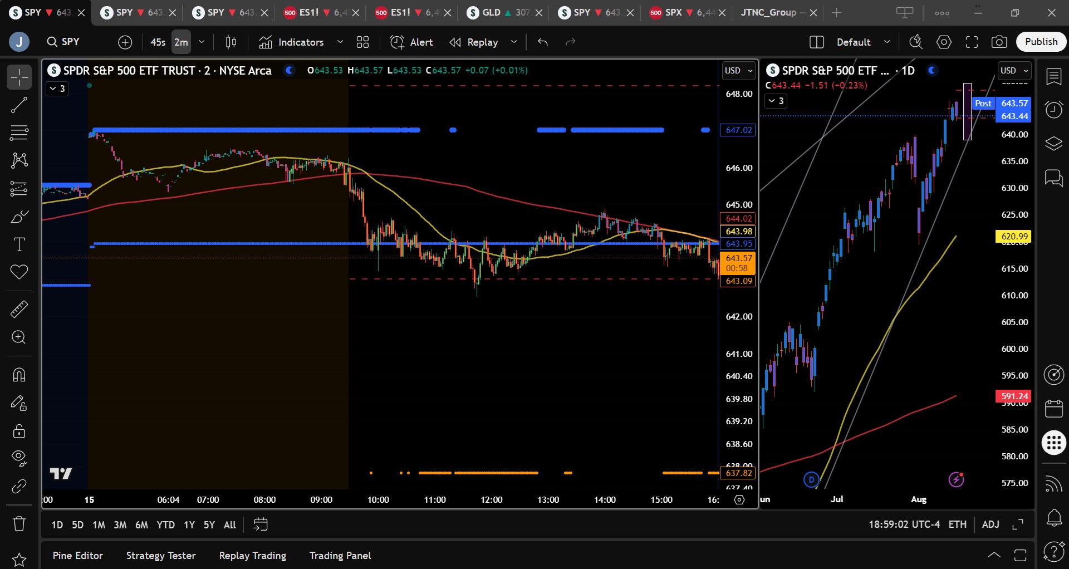
Task: Open the news feed icon
Action: pyautogui.click(x=1053, y=484)
